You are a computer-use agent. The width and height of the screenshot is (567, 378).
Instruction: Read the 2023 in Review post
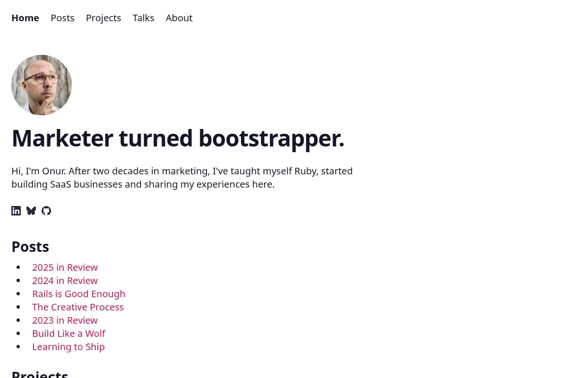(x=65, y=320)
